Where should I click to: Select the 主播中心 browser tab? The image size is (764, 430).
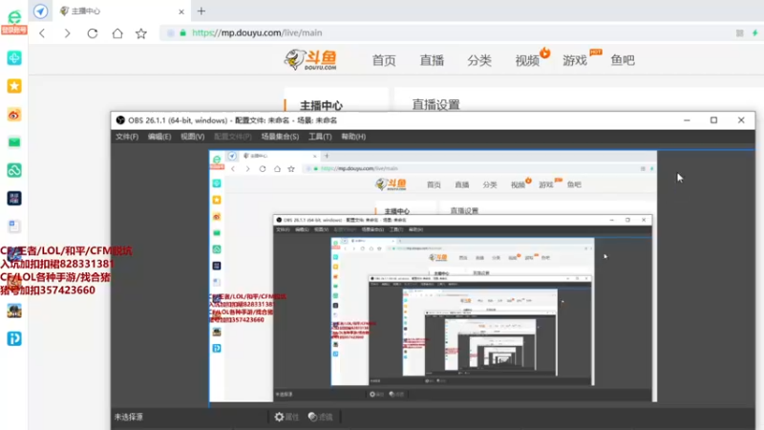122,11
